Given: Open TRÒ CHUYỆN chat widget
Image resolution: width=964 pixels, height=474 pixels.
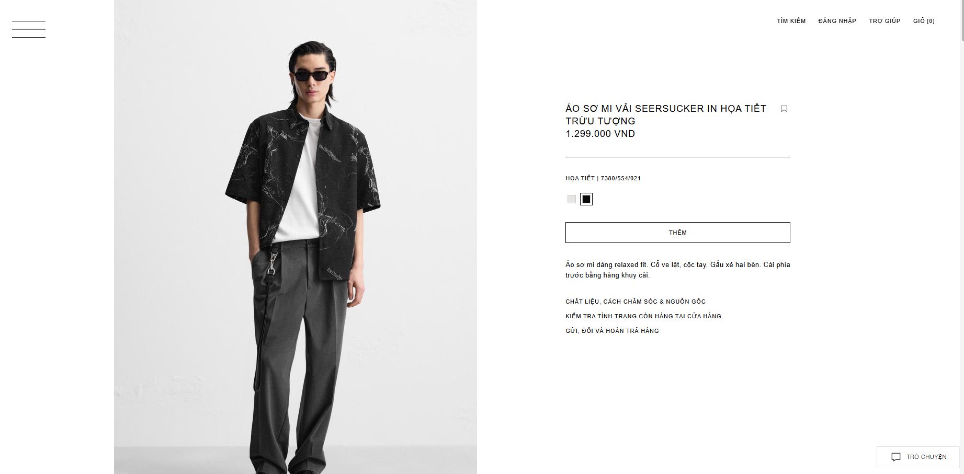Looking at the screenshot, I should (x=918, y=457).
